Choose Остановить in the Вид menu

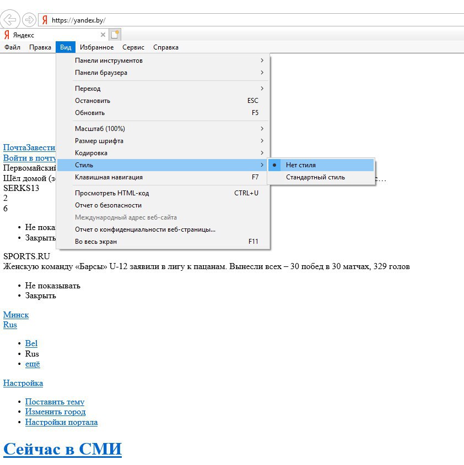point(163,101)
